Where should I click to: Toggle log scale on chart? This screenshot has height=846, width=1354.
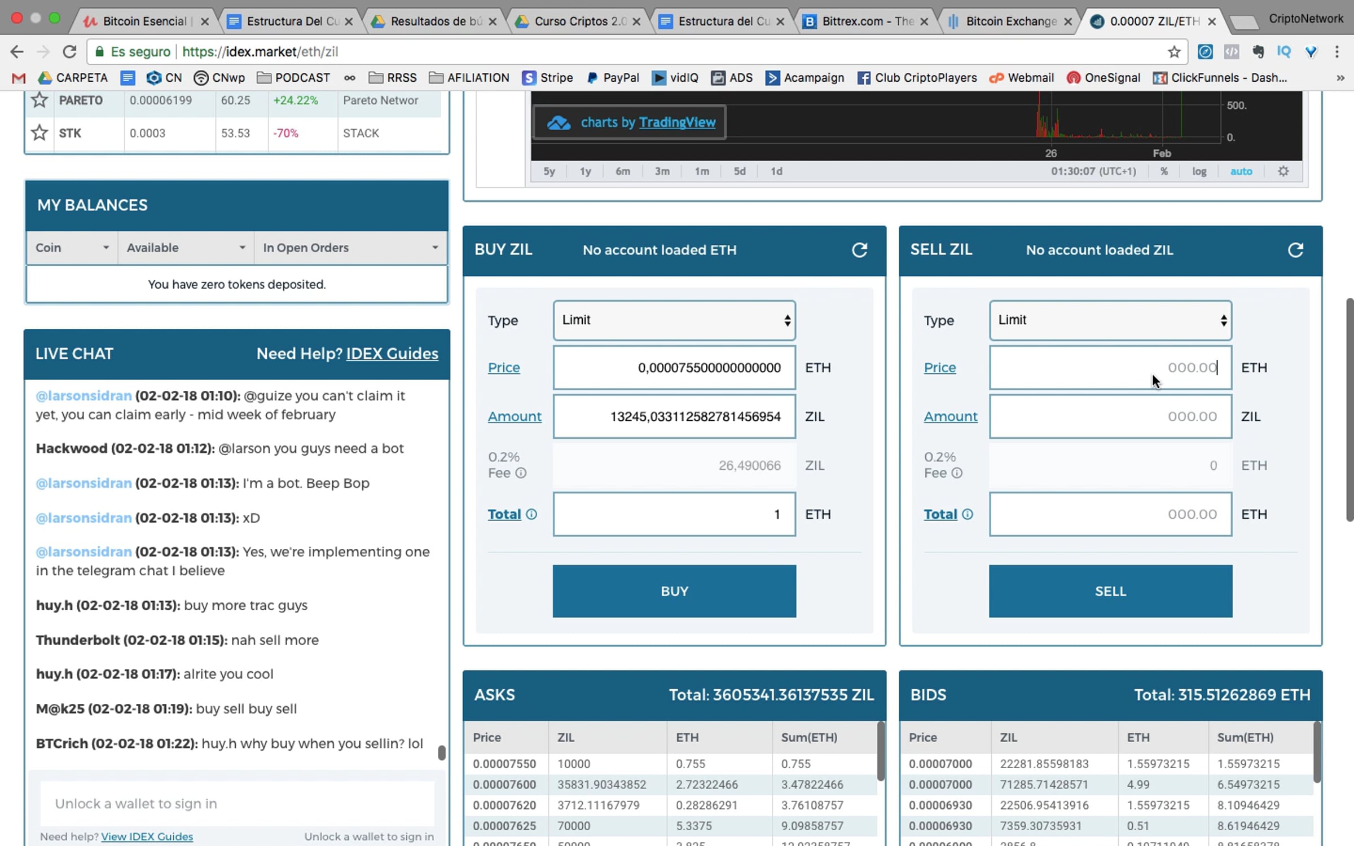1199,171
